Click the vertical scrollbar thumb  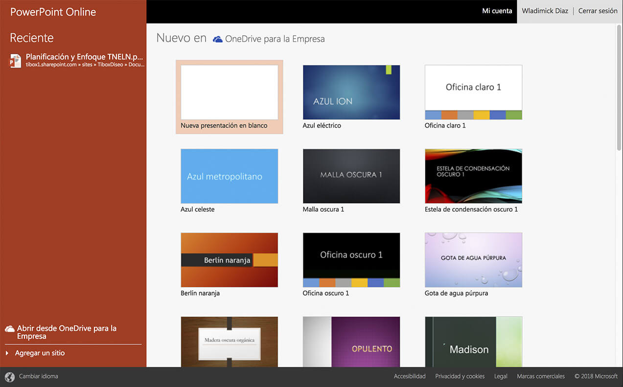click(620, 88)
